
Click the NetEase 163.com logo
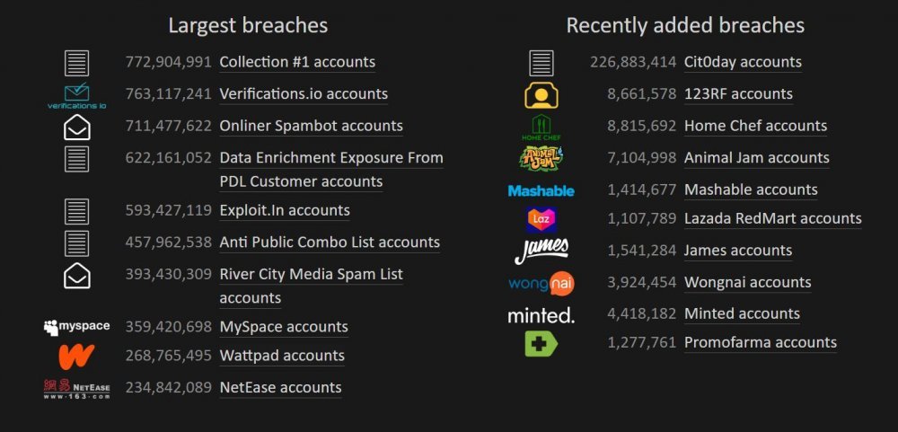76,389
